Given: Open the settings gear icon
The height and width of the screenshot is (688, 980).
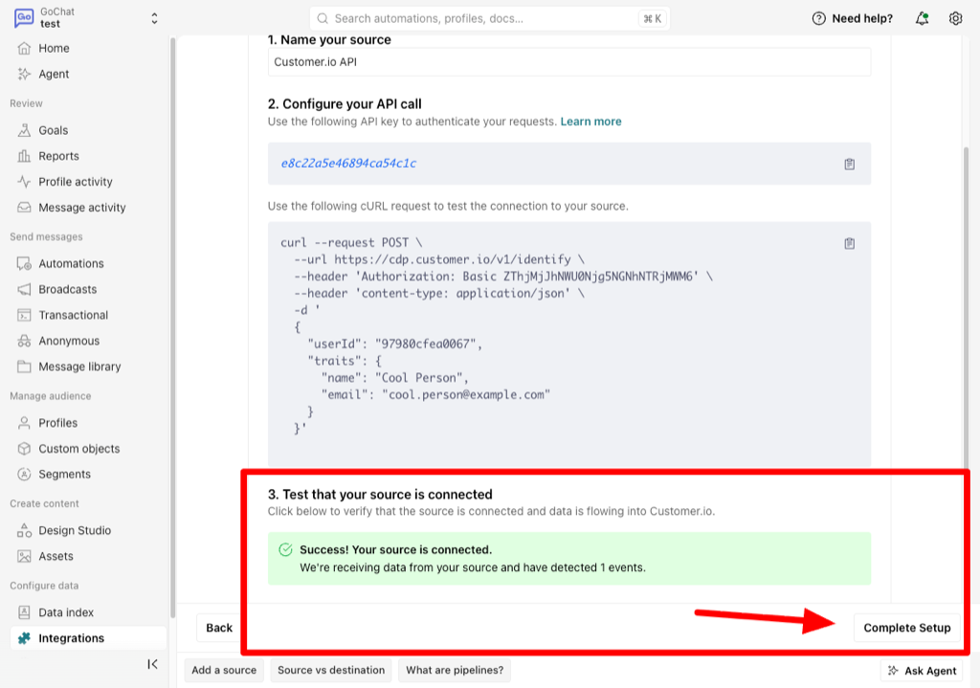Looking at the screenshot, I should [x=955, y=19].
